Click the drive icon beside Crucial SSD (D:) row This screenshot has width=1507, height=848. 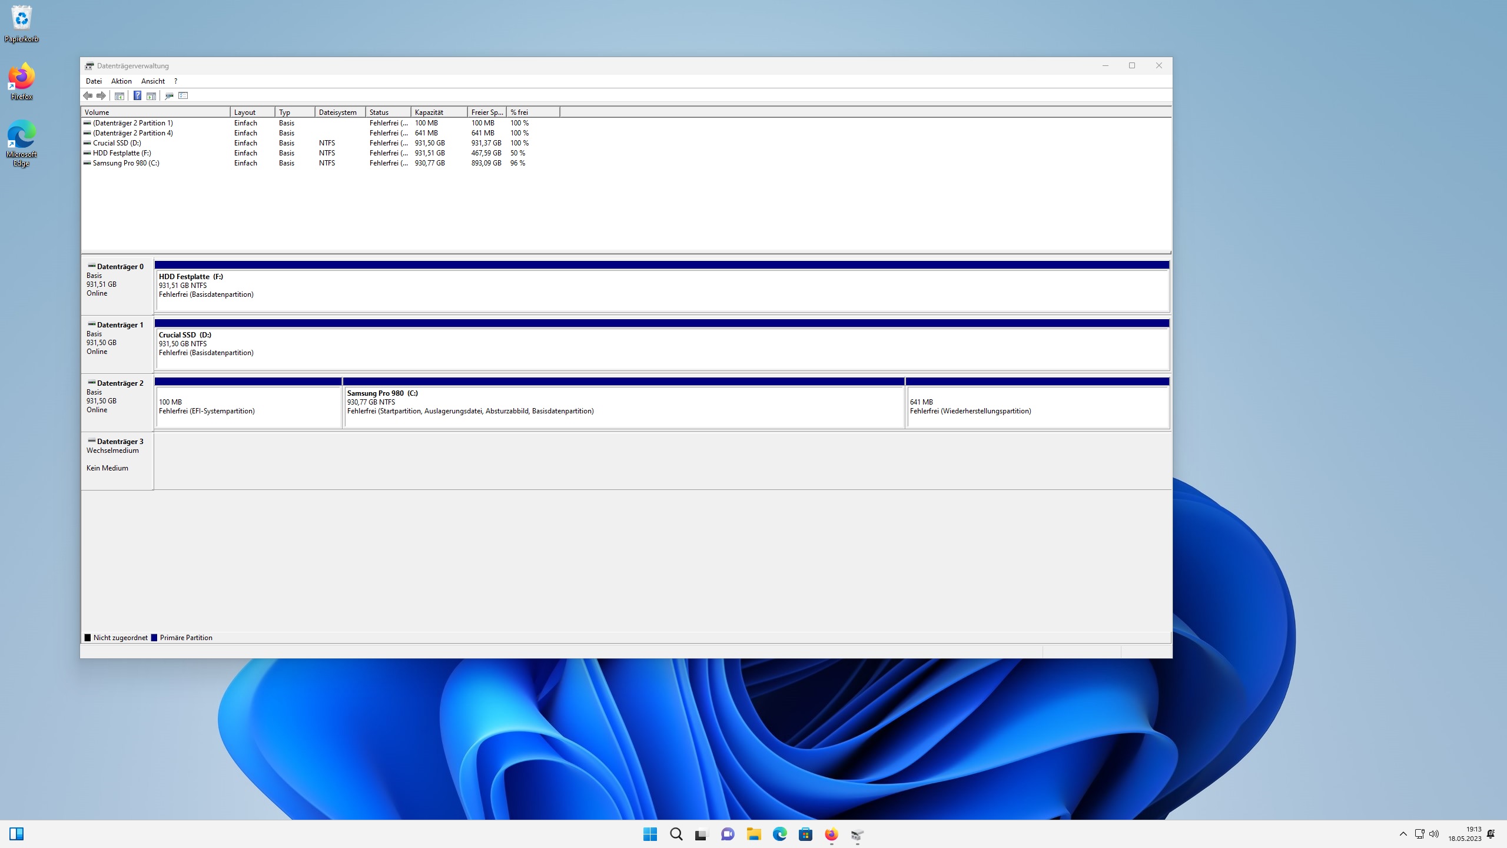tap(87, 143)
